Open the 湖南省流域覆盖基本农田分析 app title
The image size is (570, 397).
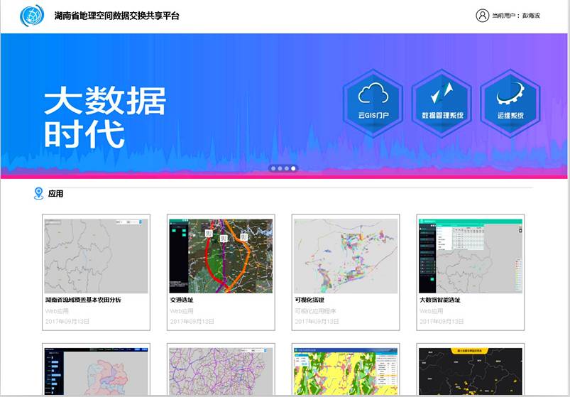tap(83, 300)
